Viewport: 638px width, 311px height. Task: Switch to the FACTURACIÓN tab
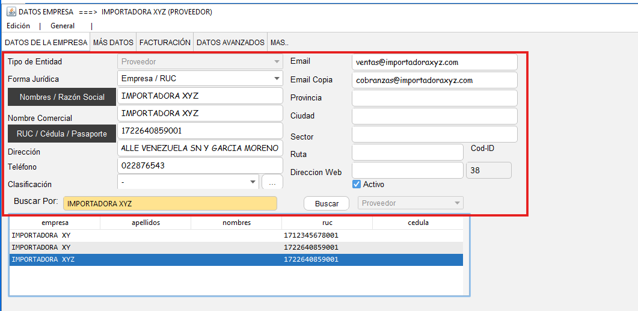165,43
